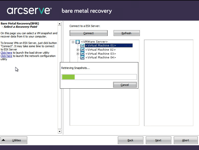
Task: Click the help panel scroll down arrow
Action: (x=59, y=131)
